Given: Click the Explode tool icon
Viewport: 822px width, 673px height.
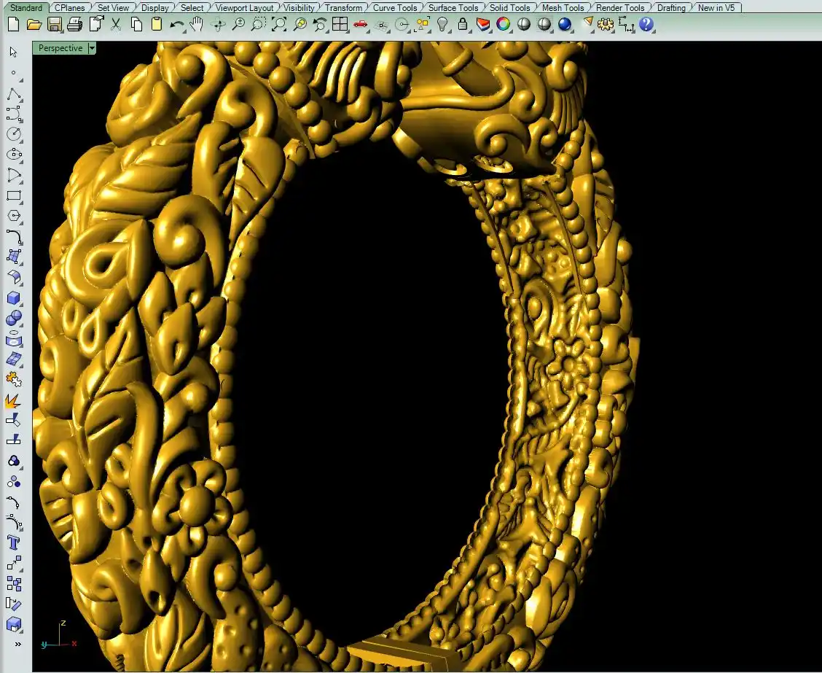Looking at the screenshot, I should [14, 400].
